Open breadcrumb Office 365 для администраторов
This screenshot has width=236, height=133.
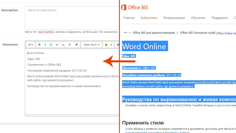[153, 33]
